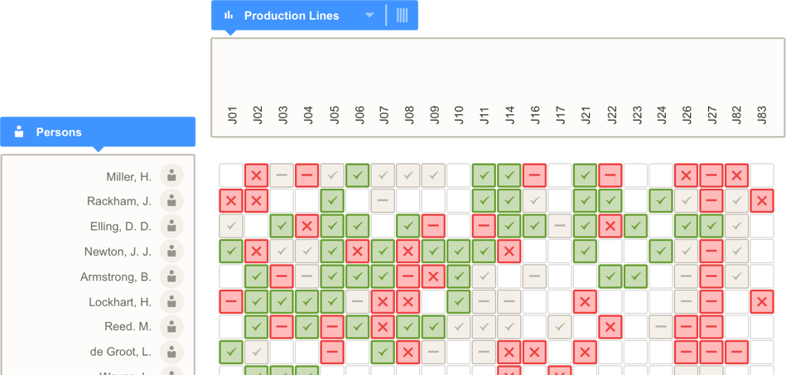Click the bar chart icon beside Production Lines
786x375 pixels.
tap(229, 15)
